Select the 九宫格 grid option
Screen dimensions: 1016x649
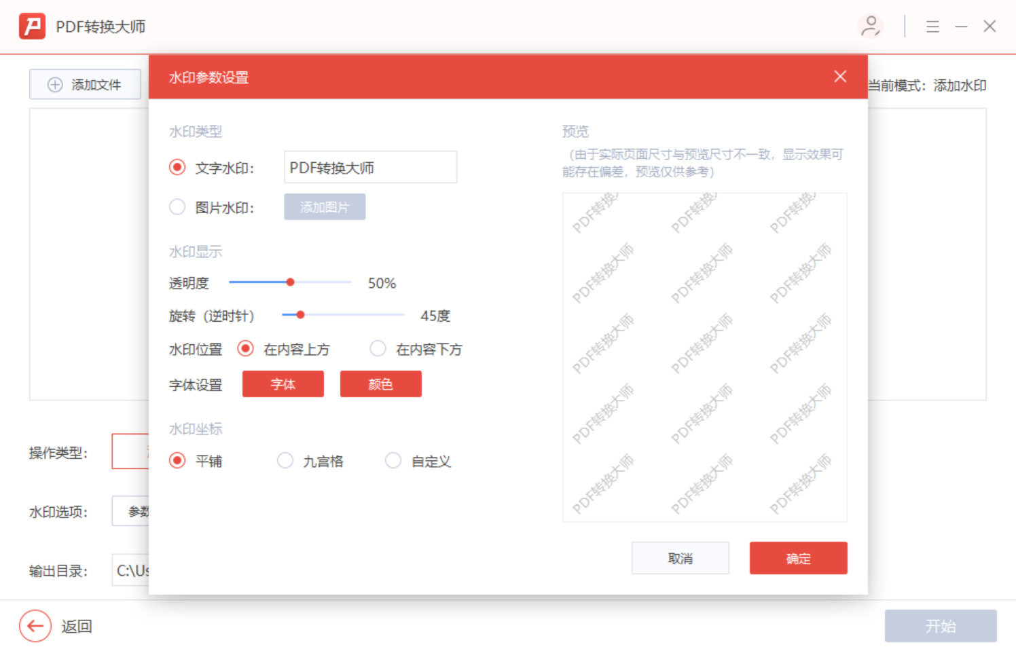(x=285, y=461)
